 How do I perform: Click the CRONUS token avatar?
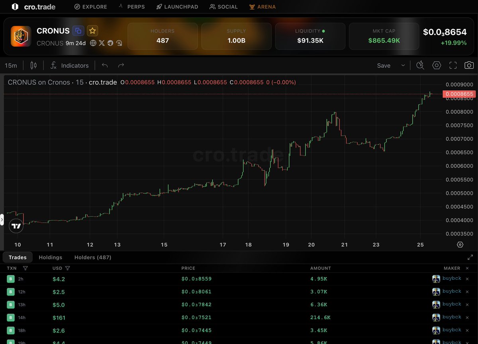pos(21,36)
